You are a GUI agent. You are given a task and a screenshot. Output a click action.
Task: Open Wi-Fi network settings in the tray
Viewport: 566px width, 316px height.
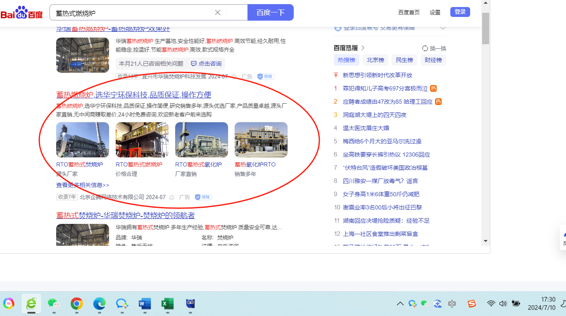coord(491,304)
